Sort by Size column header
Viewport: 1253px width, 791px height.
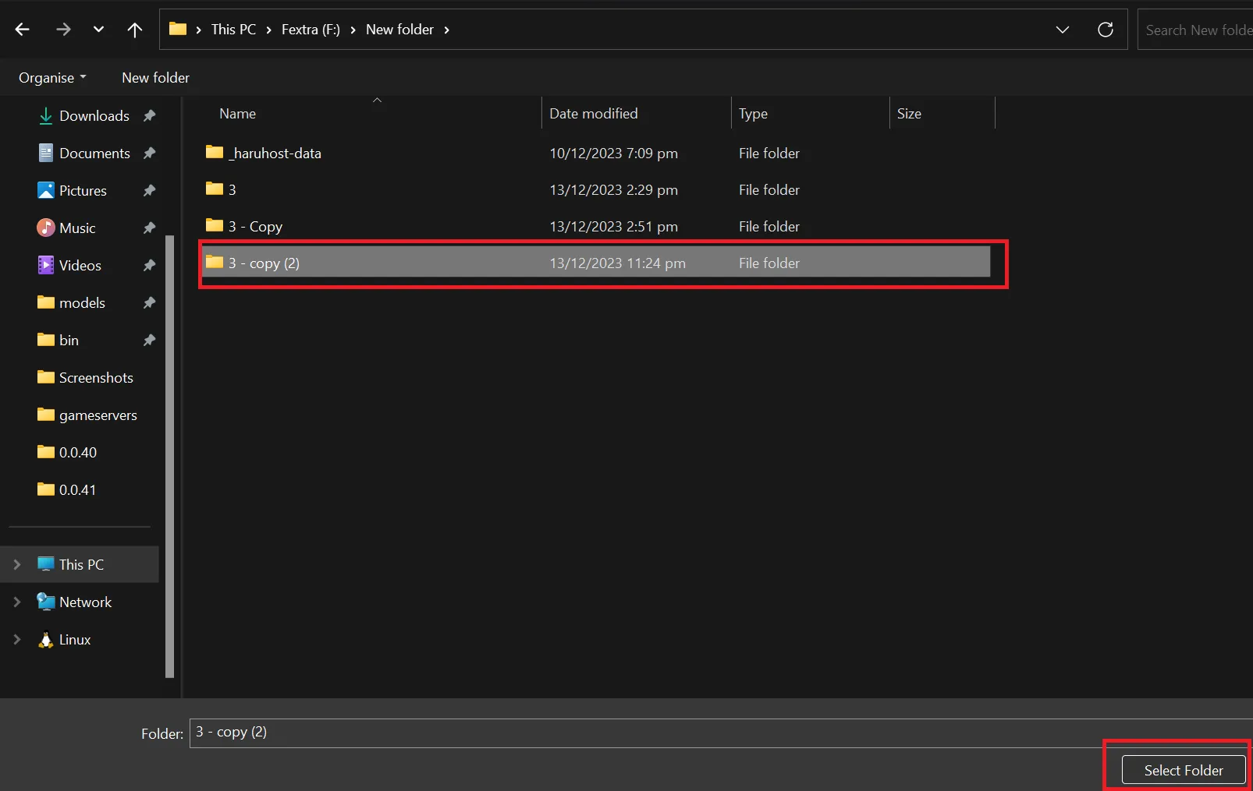(x=909, y=114)
